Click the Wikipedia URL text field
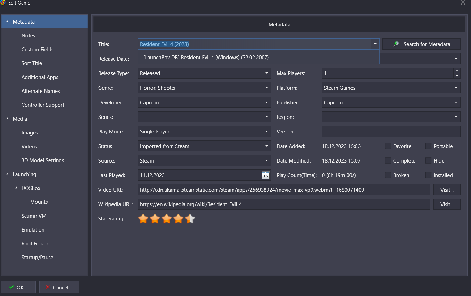The image size is (471, 296). pos(284,204)
